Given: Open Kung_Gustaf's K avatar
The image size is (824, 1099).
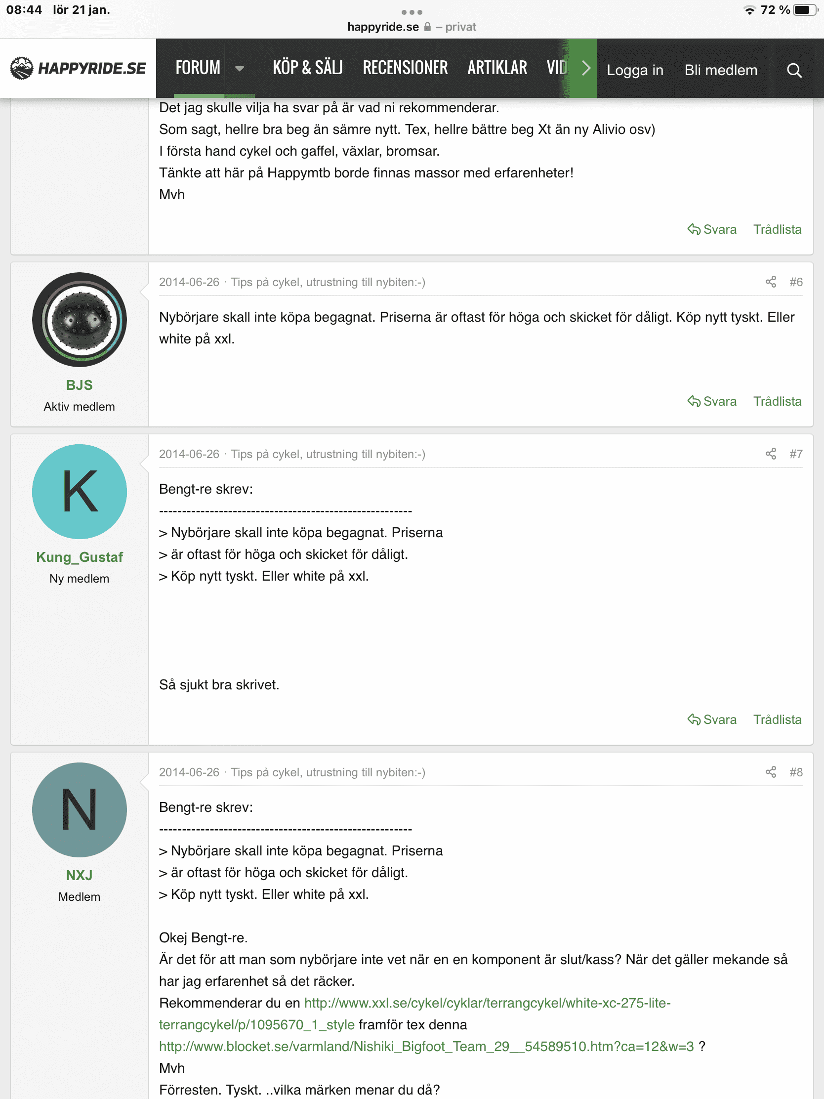Looking at the screenshot, I should pos(80,492).
